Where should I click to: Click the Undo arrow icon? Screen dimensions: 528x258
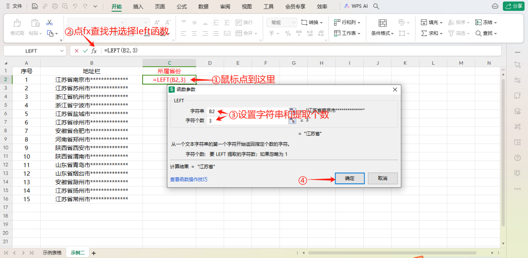point(75,7)
